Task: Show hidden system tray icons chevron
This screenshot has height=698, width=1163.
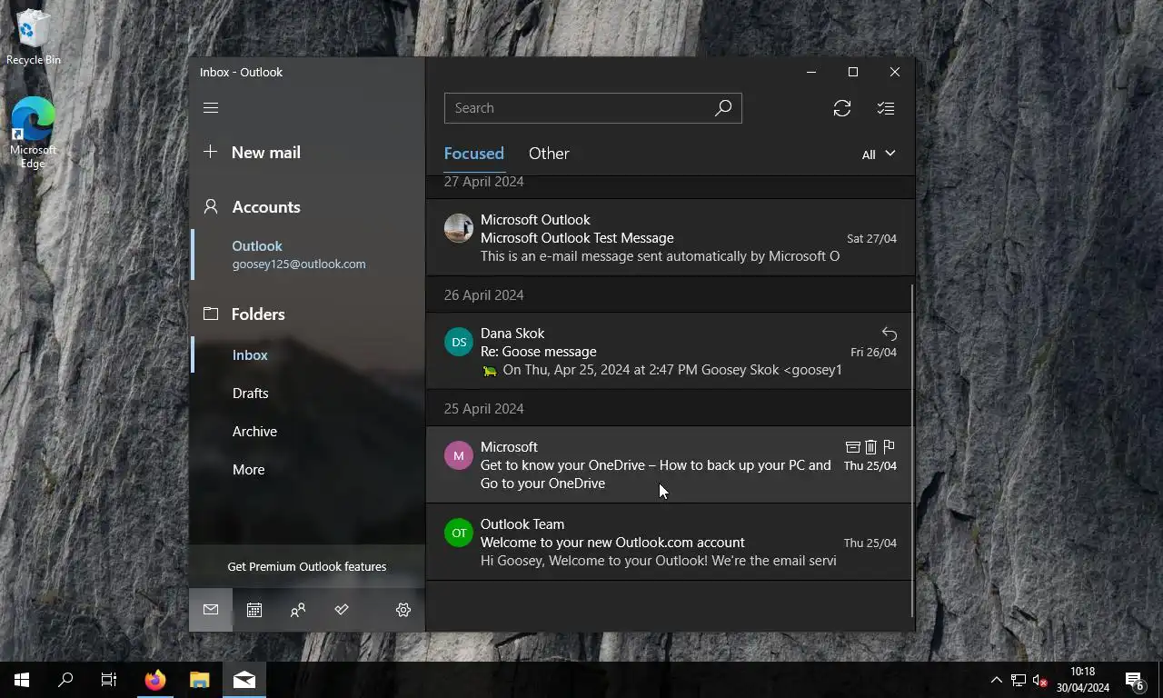Action: [996, 680]
